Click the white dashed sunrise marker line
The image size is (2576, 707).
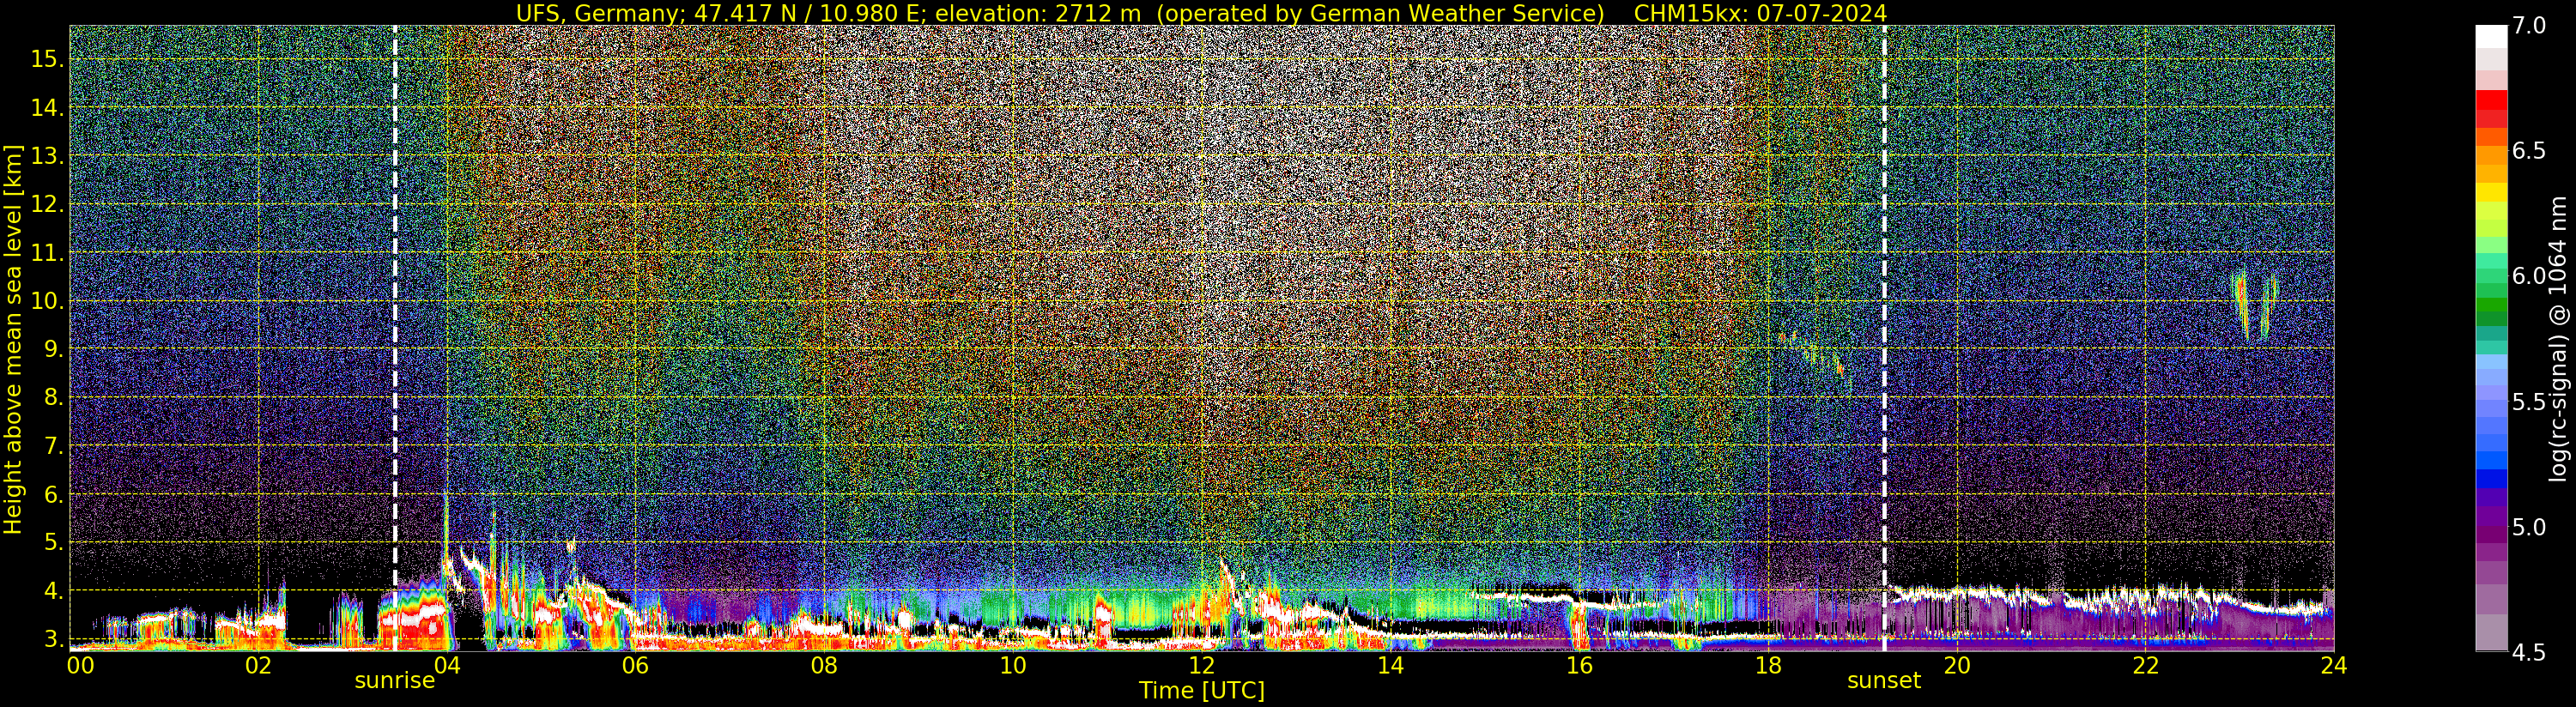tap(395, 338)
